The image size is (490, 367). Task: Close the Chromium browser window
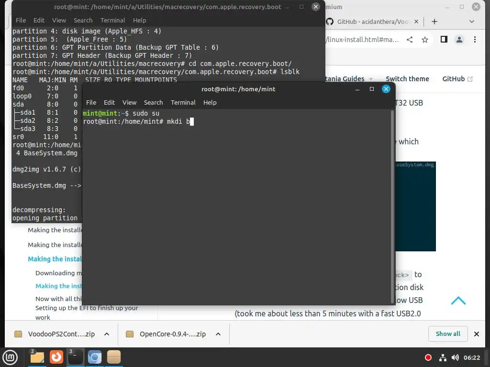click(x=476, y=7)
